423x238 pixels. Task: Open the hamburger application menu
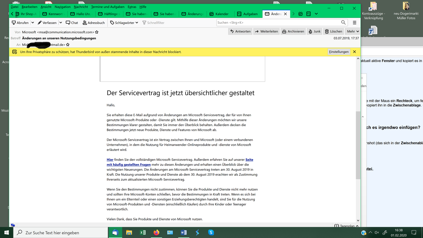pos(354,23)
